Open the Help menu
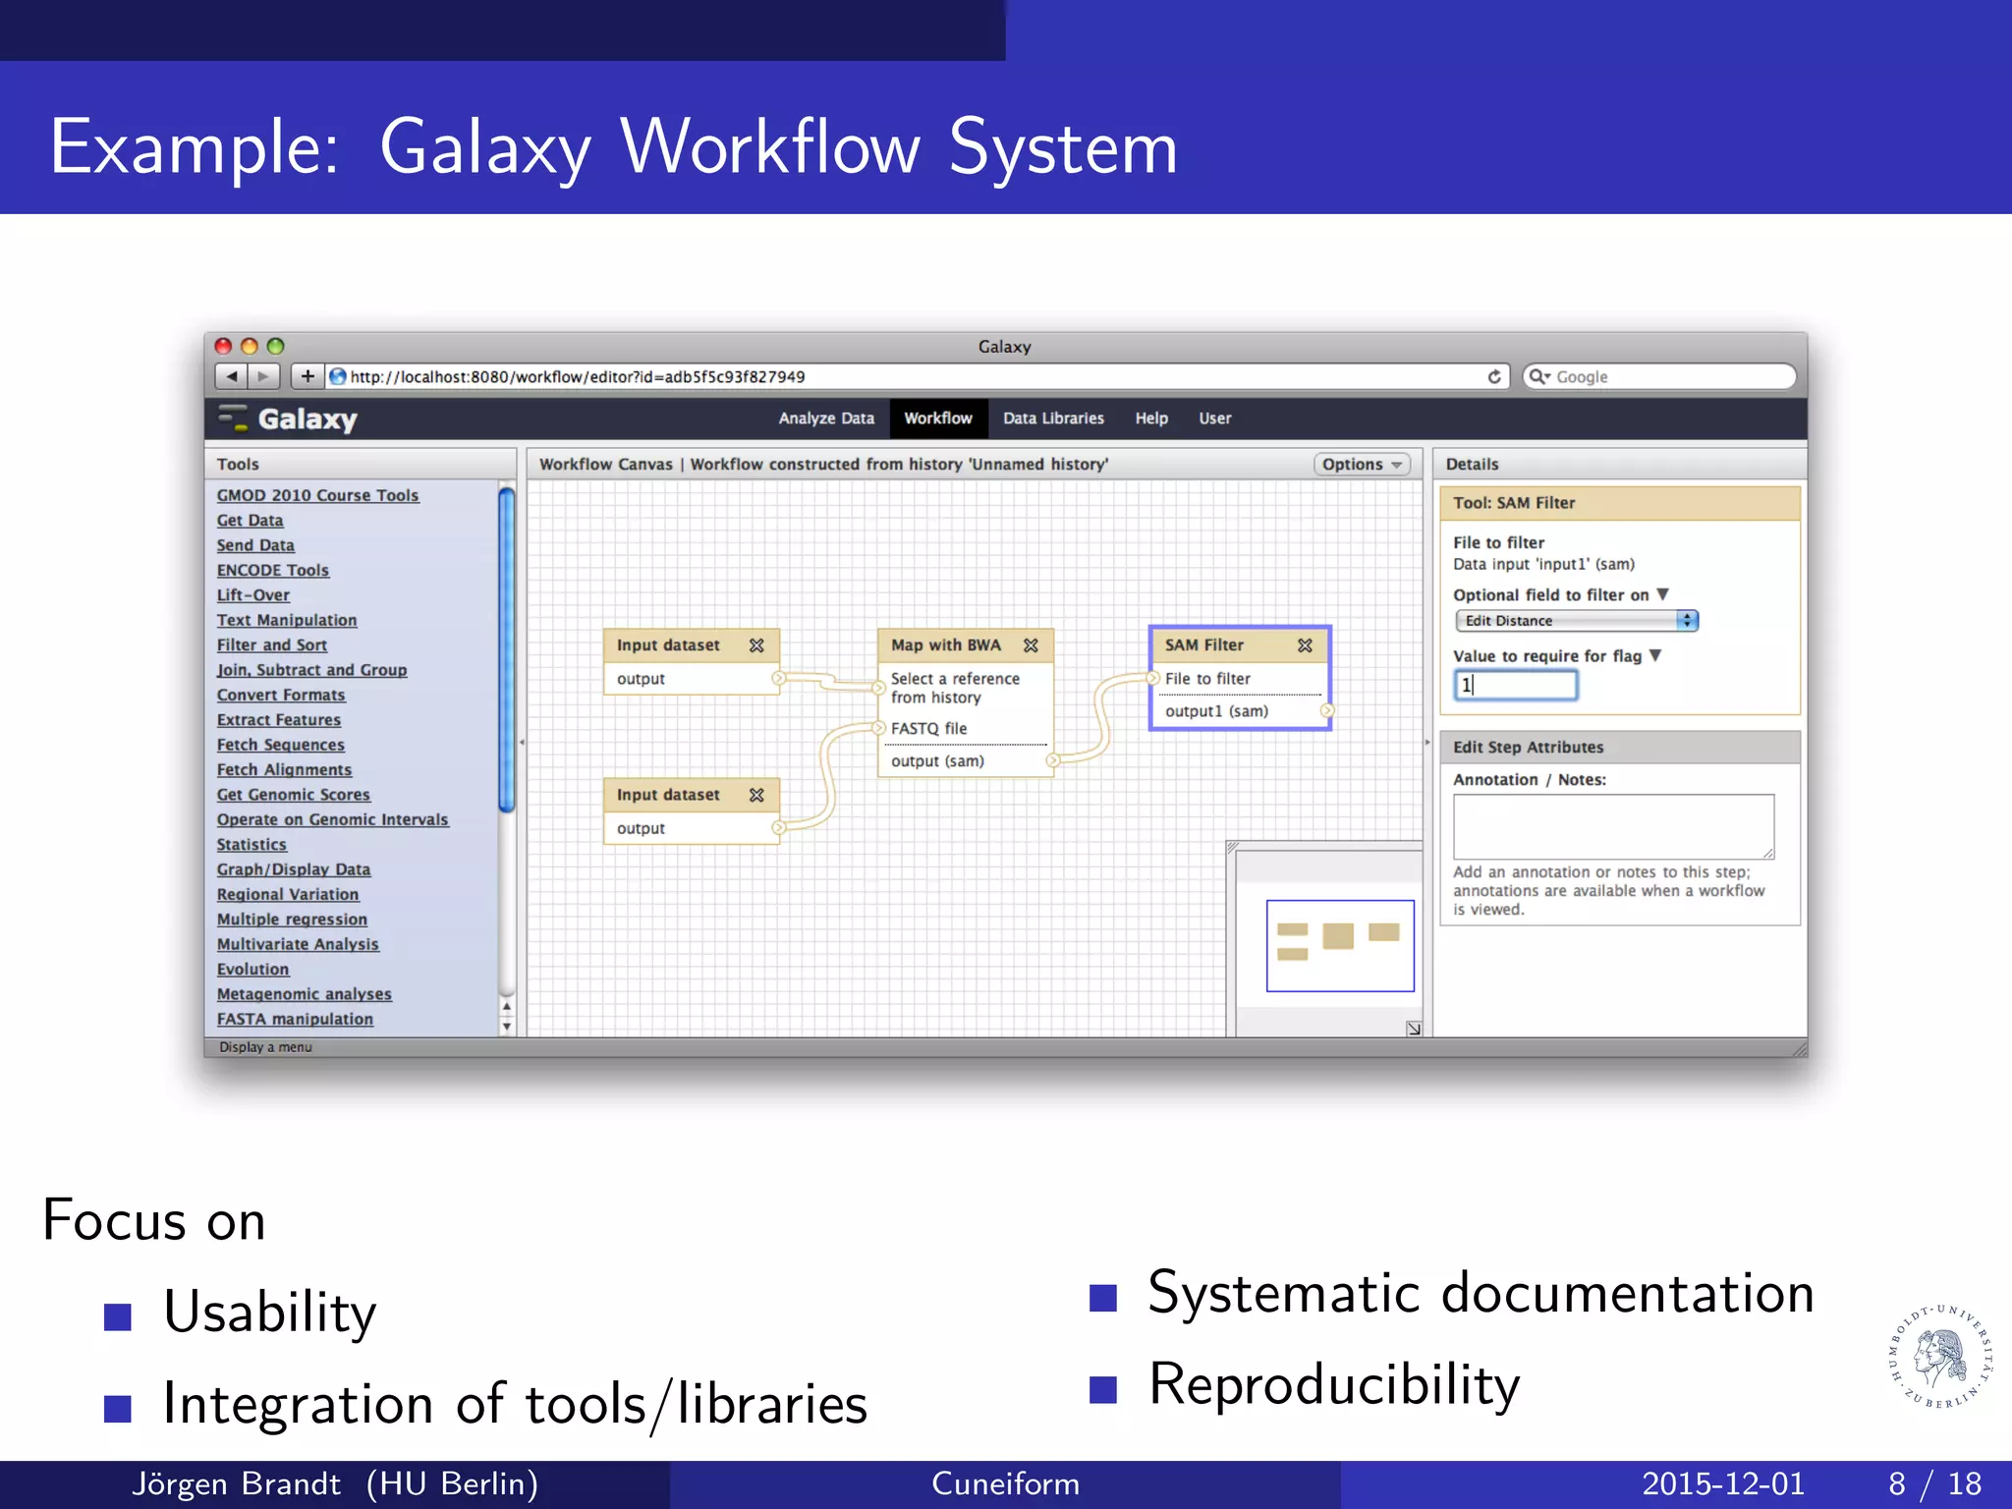Viewport: 2012px width, 1509px height. click(1151, 419)
